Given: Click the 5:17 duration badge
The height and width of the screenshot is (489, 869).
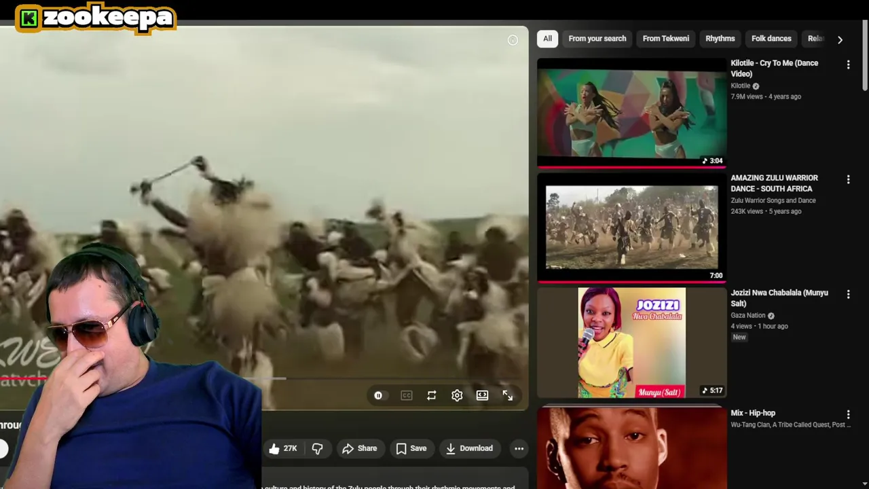Looking at the screenshot, I should tap(712, 391).
